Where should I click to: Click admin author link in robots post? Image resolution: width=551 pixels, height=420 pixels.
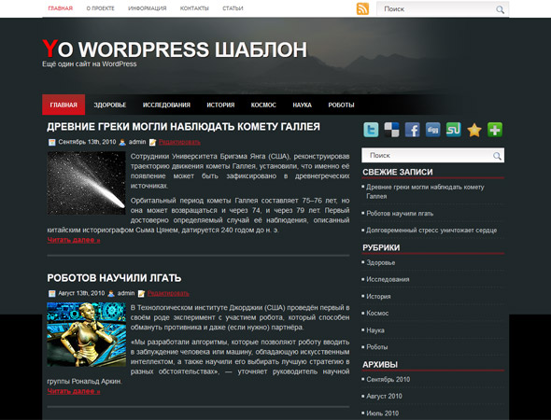point(126,293)
